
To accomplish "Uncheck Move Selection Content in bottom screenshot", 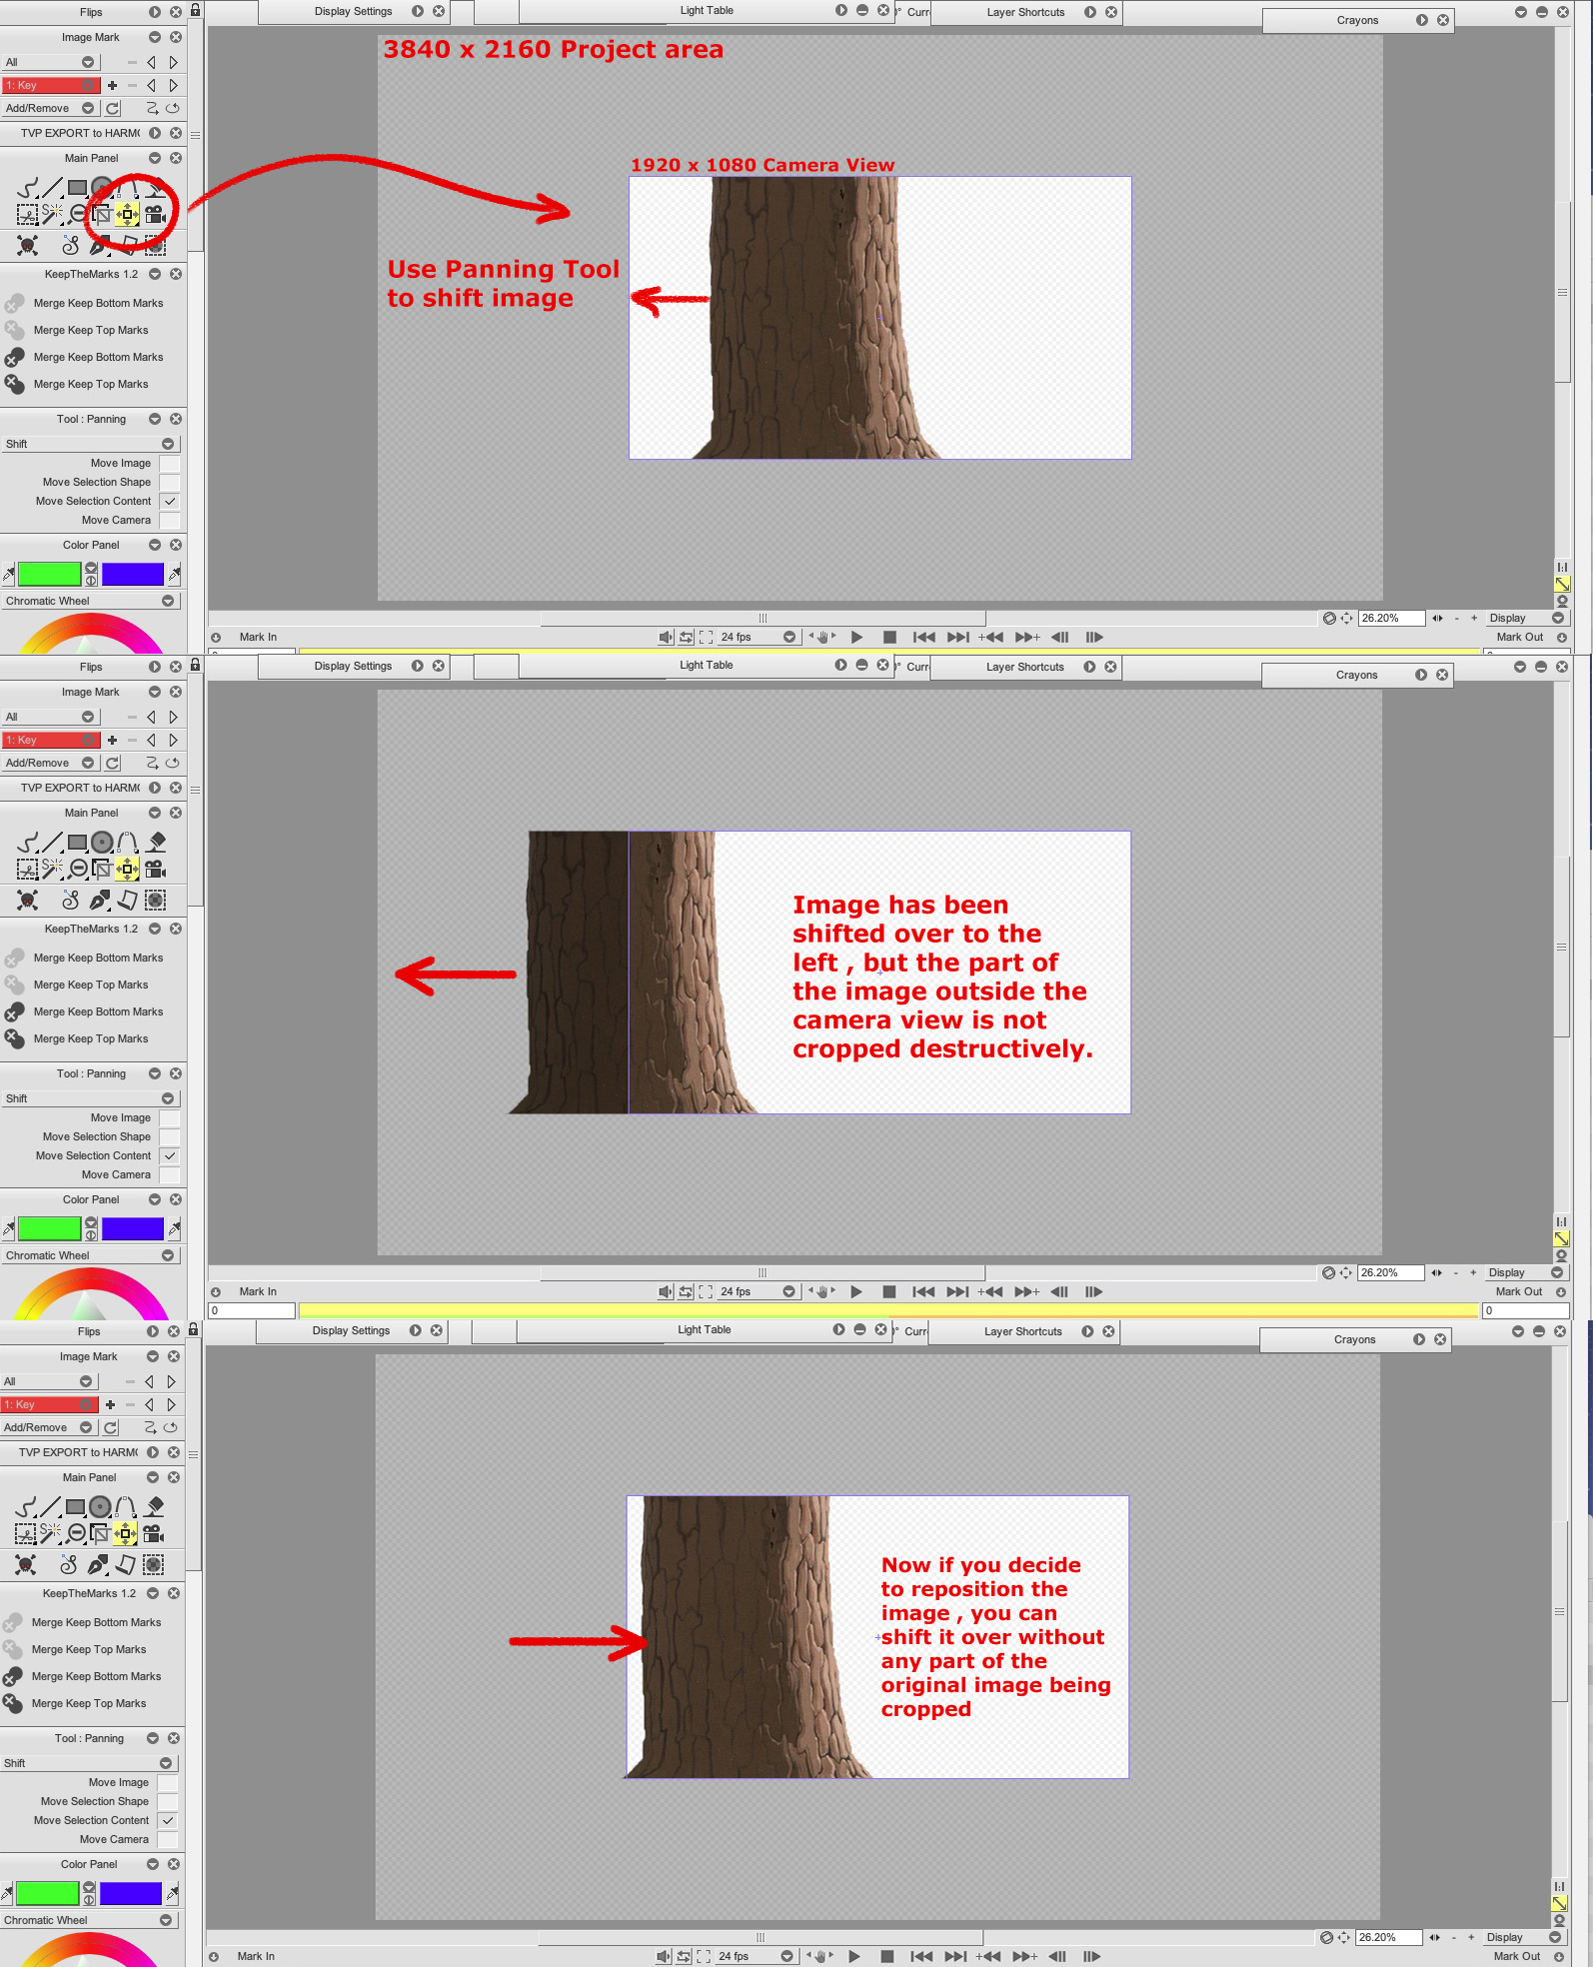I will tap(169, 1820).
